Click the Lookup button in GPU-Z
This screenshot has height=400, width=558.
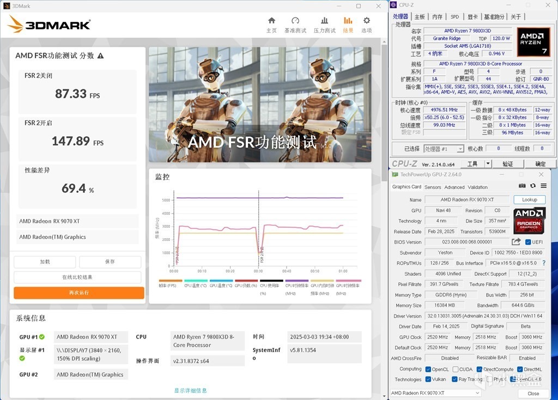530,199
